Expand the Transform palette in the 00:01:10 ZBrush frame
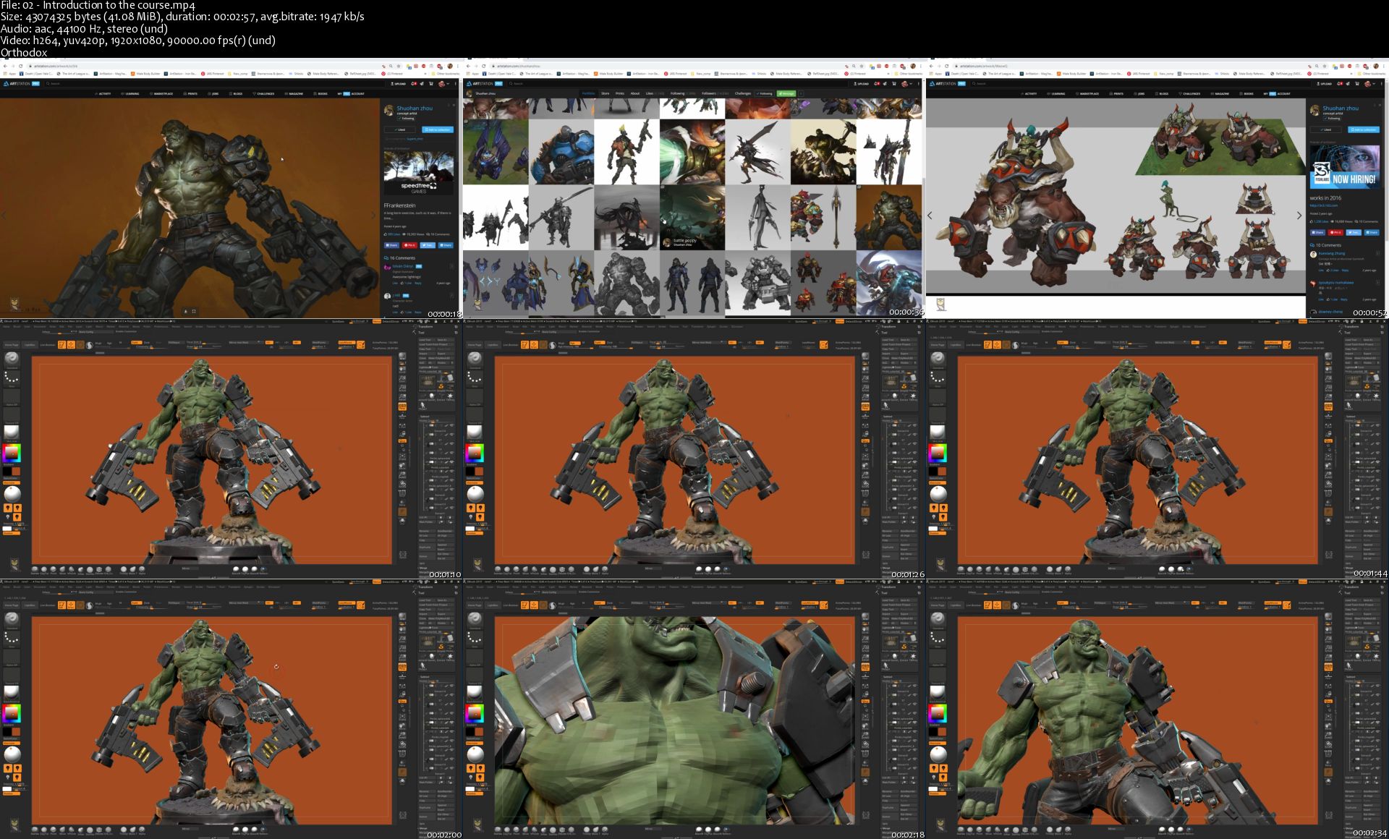 [425, 326]
